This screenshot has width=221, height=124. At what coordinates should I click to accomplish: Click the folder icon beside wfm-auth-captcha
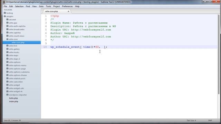coord(8,26)
